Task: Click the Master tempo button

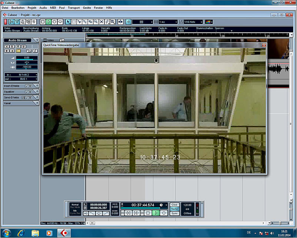Action: (174, 209)
